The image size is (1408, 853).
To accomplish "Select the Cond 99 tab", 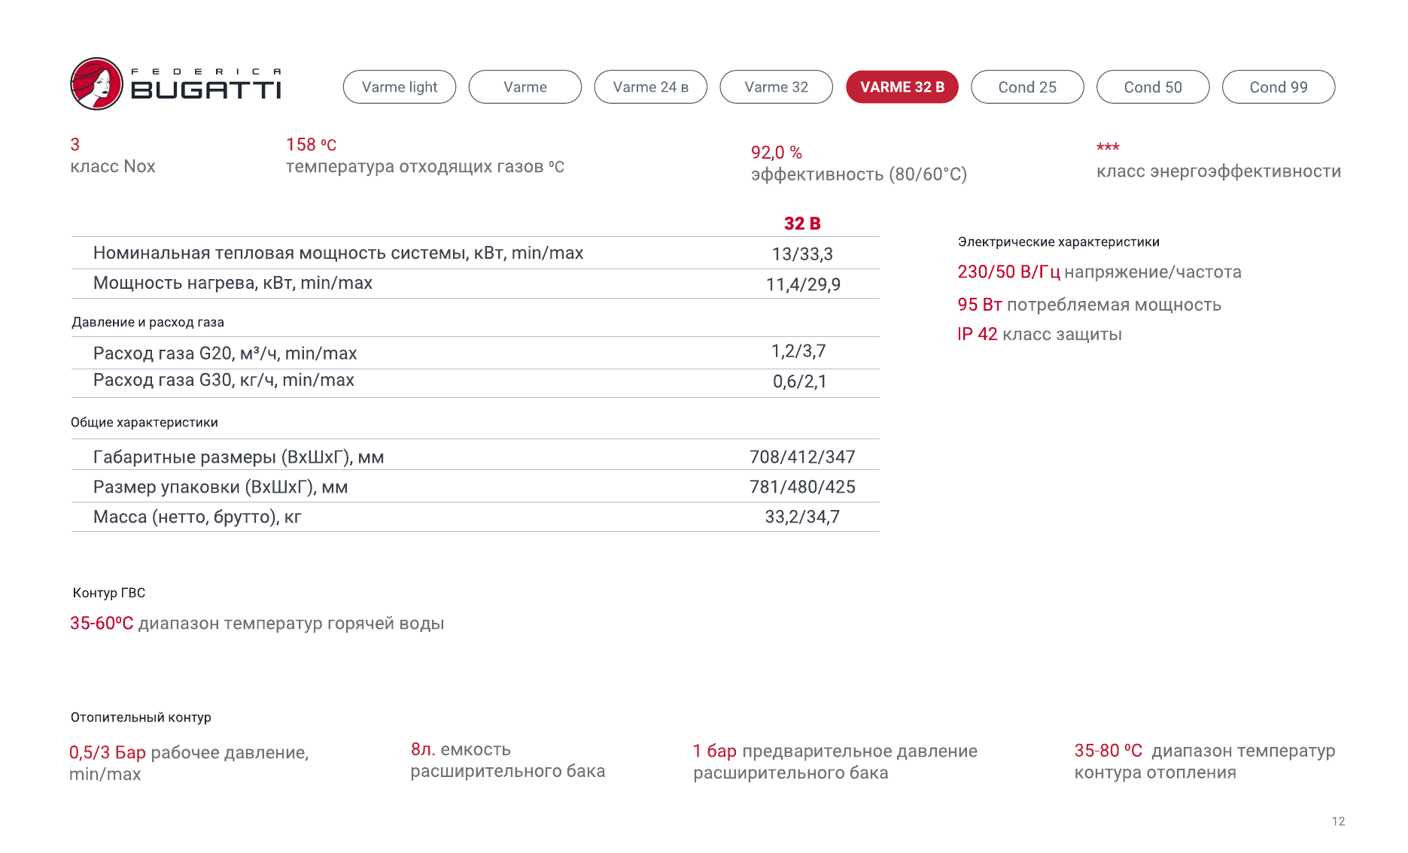I will click(x=1279, y=87).
